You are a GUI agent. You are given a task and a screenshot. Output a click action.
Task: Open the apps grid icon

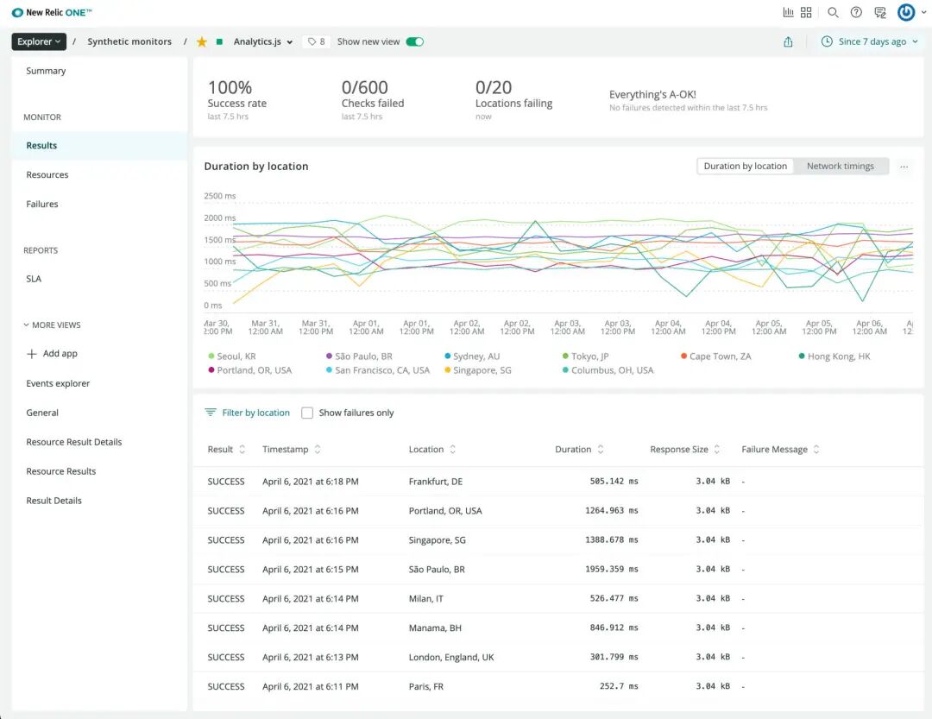(806, 12)
